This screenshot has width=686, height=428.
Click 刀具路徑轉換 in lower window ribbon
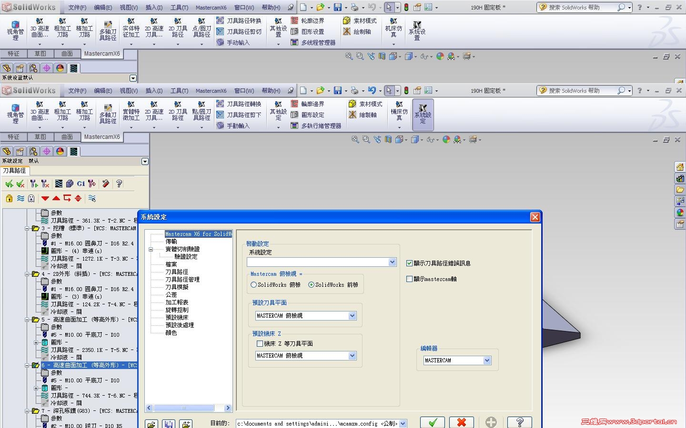239,104
